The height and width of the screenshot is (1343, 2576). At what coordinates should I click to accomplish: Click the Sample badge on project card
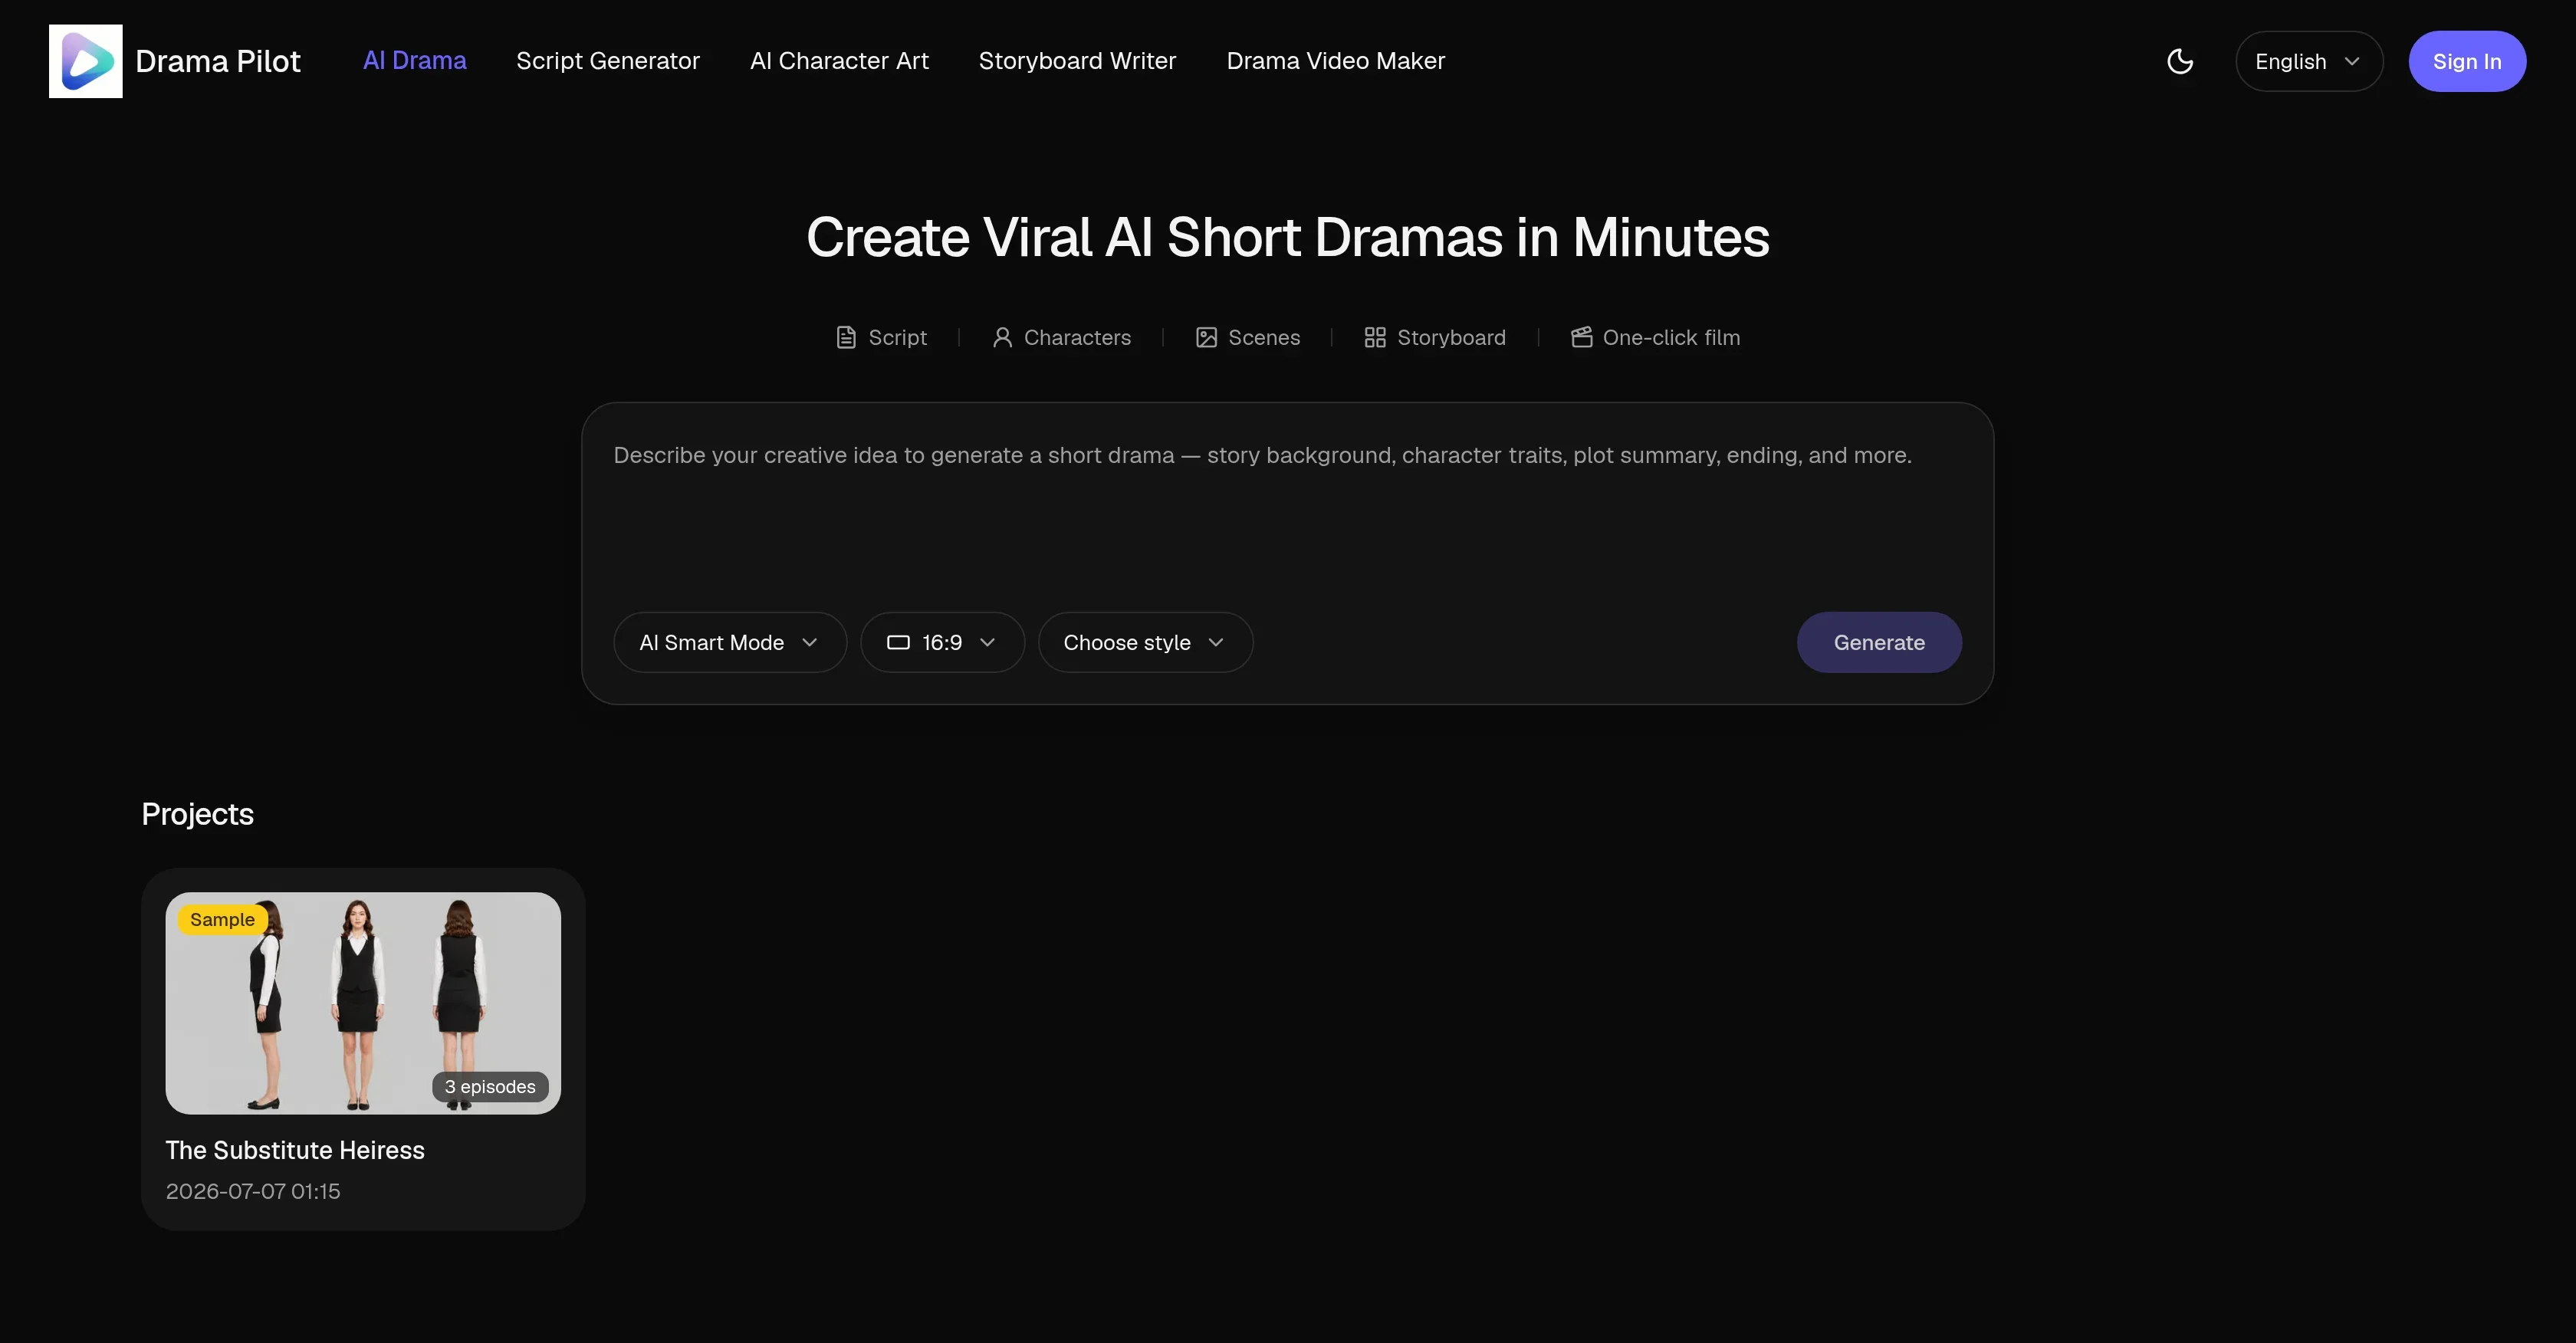[x=222, y=919]
